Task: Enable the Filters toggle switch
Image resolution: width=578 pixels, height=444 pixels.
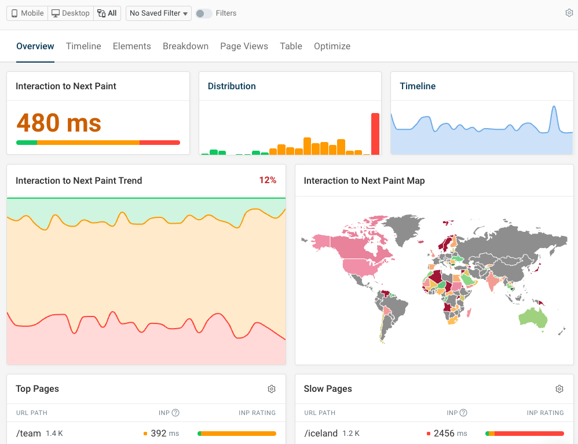Action: [x=203, y=13]
